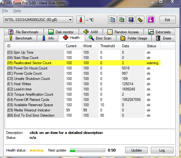The width and height of the screenshot is (181, 158).
Task: Copy info to clipboard toolbar icon
Action: [x=112, y=20]
